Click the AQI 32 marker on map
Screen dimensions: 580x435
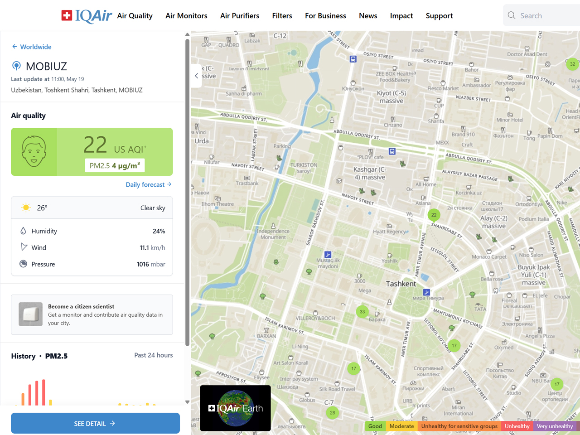[572, 64]
